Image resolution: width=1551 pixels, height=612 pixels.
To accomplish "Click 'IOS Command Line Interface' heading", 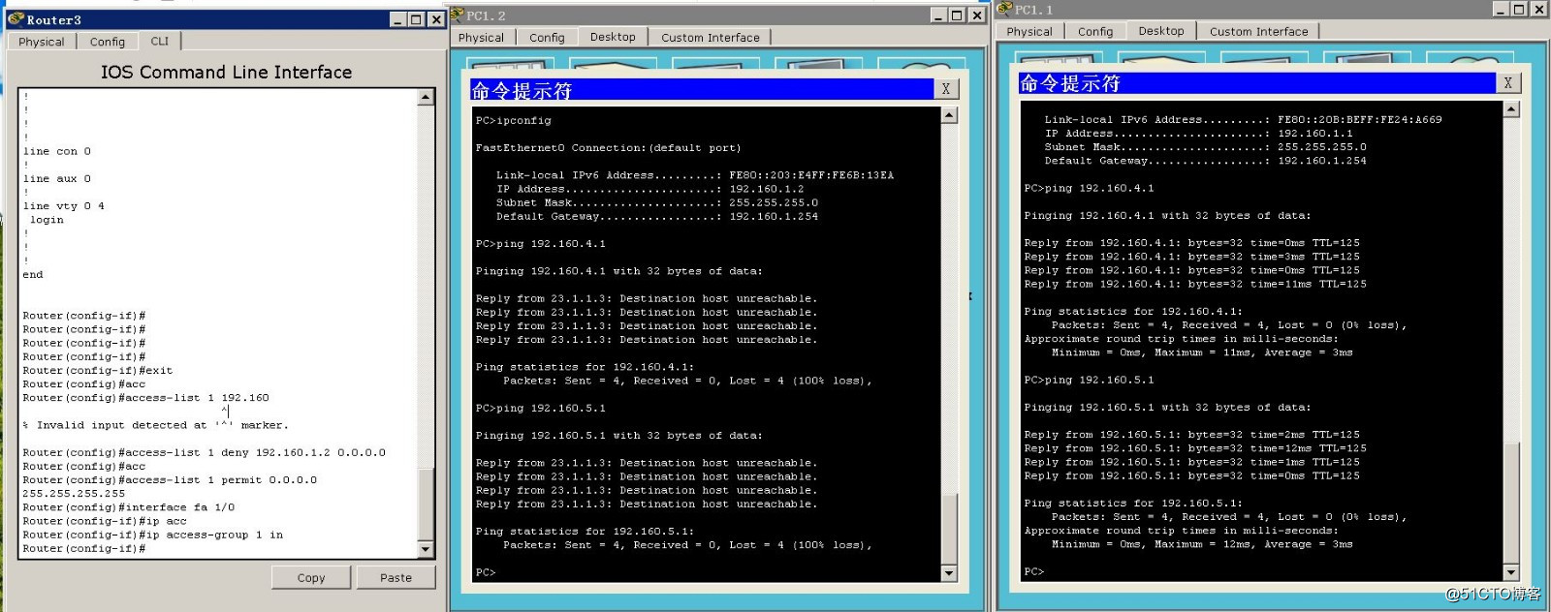I will point(227,73).
